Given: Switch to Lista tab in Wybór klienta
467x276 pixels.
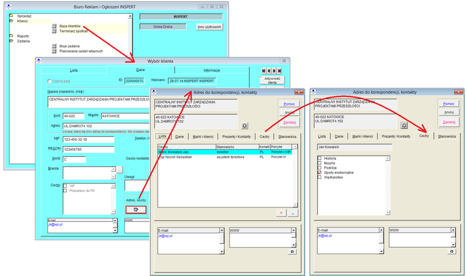Looking at the screenshot, I should [74, 70].
